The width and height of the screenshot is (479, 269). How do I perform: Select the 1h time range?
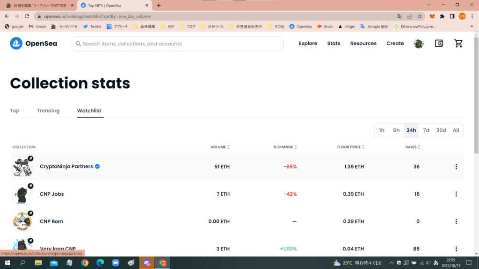[x=382, y=130]
